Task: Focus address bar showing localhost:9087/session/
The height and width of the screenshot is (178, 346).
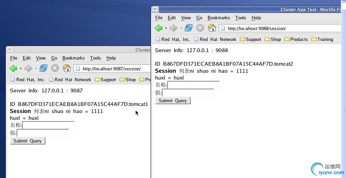Action: 113,69
